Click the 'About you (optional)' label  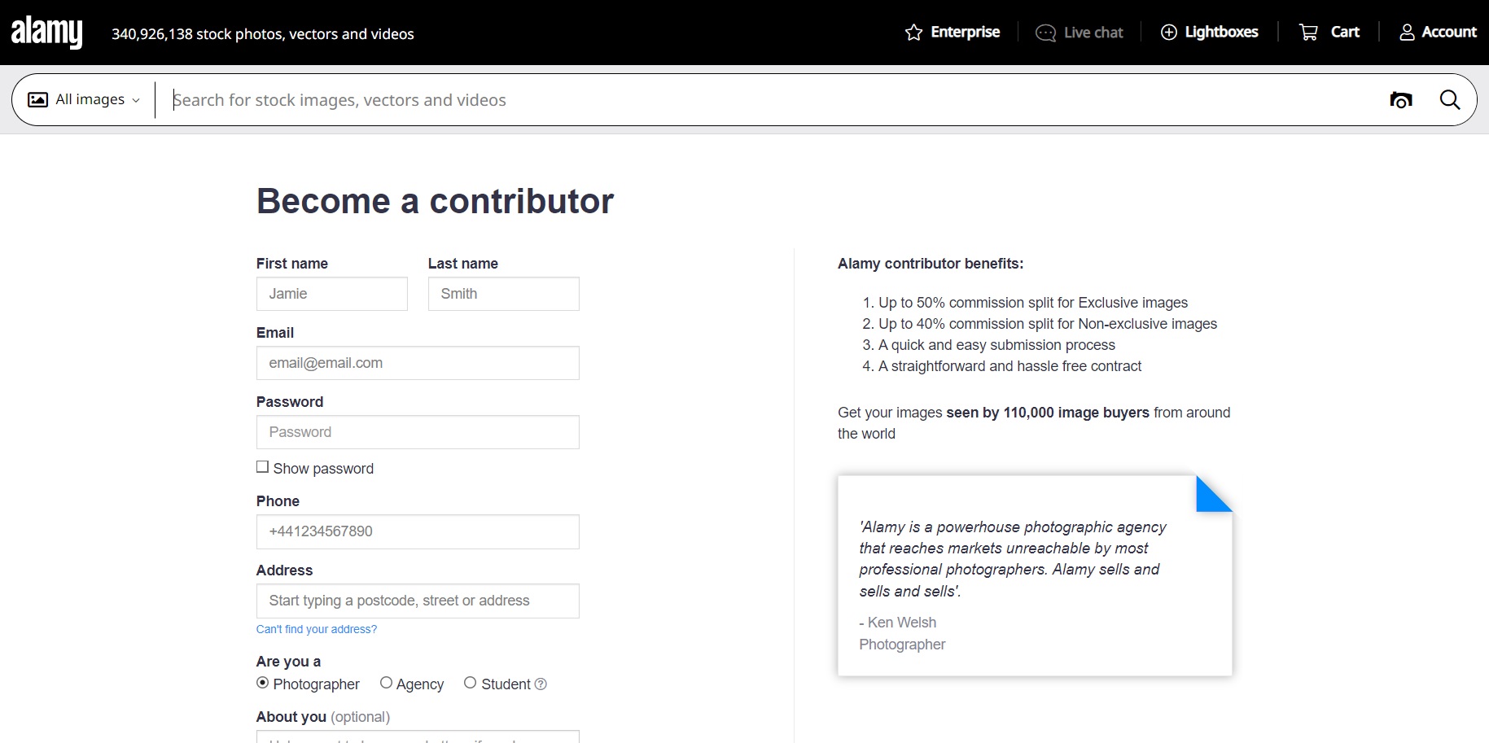(323, 717)
